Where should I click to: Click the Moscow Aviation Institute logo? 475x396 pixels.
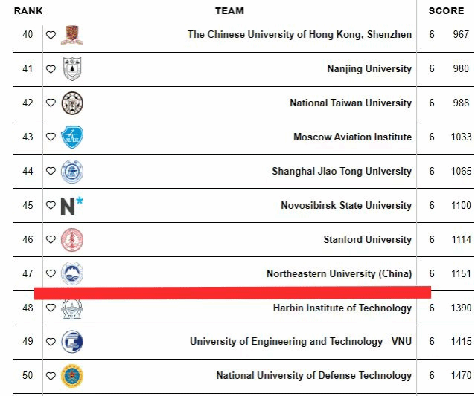point(72,137)
